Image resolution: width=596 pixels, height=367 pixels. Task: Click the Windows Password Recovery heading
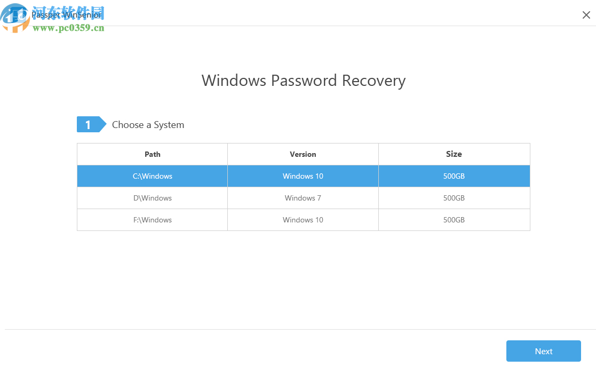(x=303, y=81)
